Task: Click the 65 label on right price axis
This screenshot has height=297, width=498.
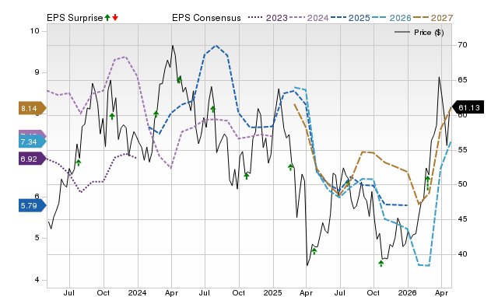Action: coord(462,80)
